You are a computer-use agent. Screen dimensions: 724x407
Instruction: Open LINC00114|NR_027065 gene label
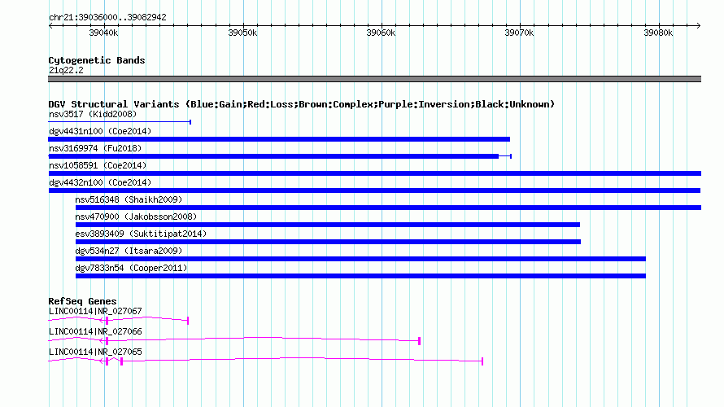pyautogui.click(x=95, y=352)
